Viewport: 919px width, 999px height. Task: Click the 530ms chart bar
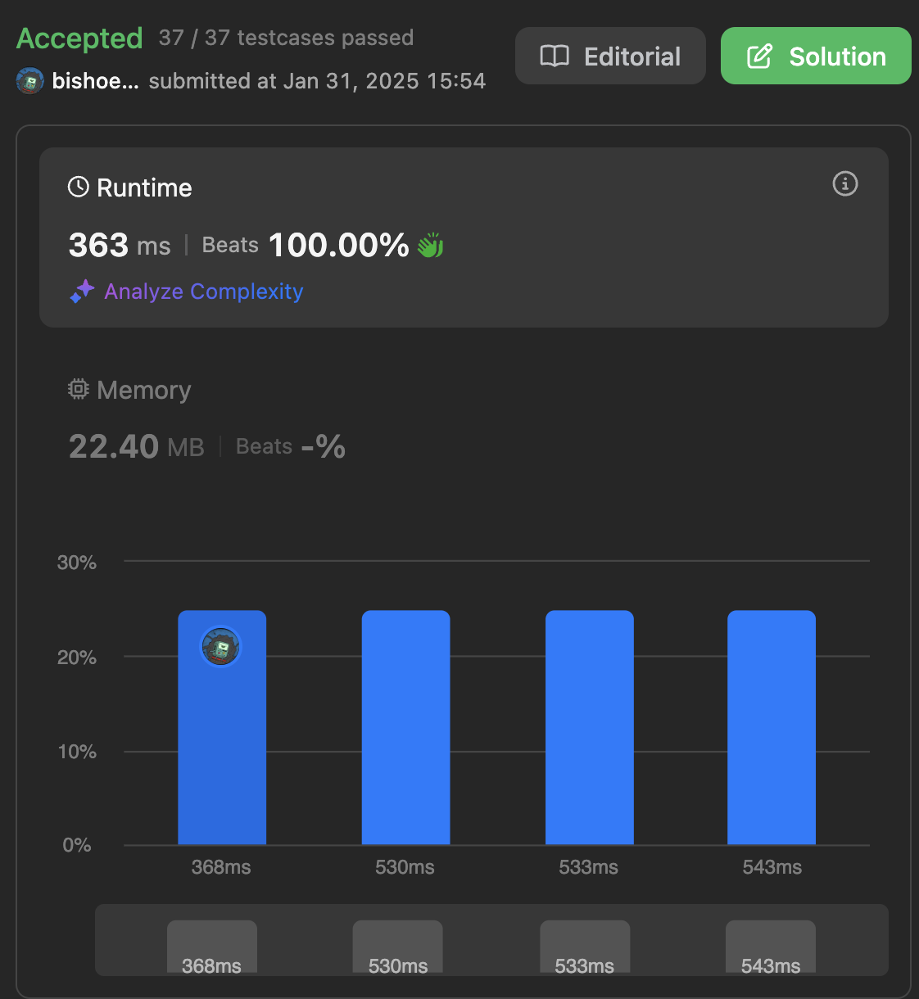405,727
